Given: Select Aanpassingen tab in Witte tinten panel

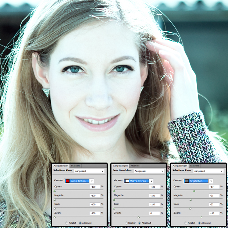Looking at the screenshot, I should coord(120,166).
